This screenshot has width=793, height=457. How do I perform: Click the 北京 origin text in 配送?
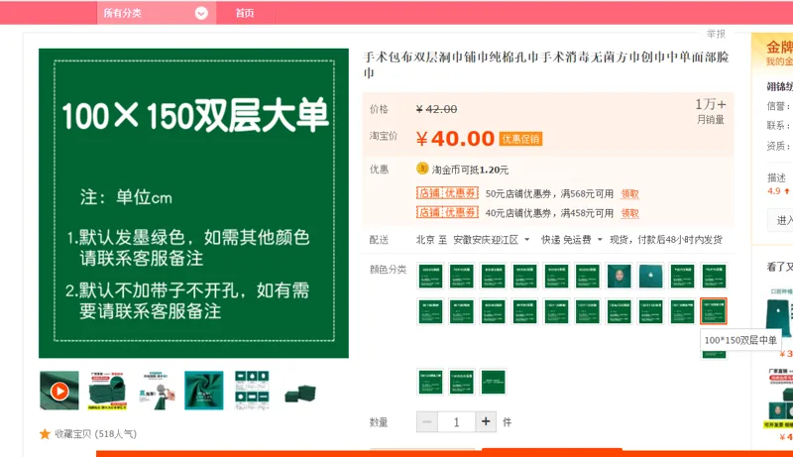pos(425,240)
